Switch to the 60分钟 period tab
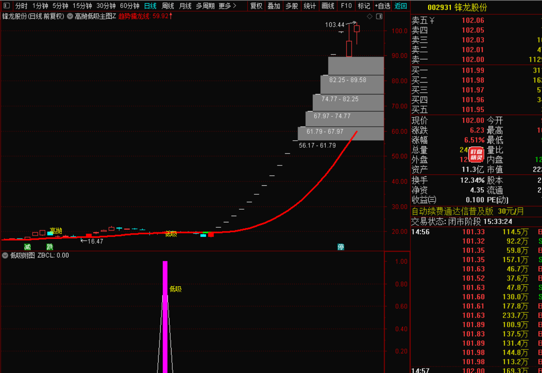The image size is (542, 373). click(129, 6)
